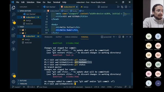Open the Terminal menu
The width and height of the screenshot is (164, 92).
click(56, 2)
